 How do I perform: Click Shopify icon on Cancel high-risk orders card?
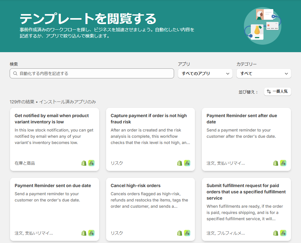click(x=180, y=233)
